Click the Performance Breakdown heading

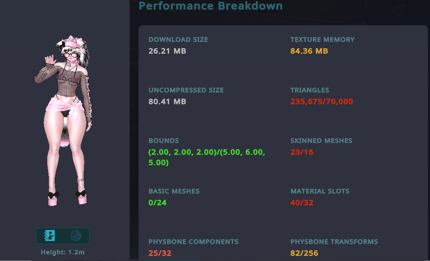pos(211,6)
